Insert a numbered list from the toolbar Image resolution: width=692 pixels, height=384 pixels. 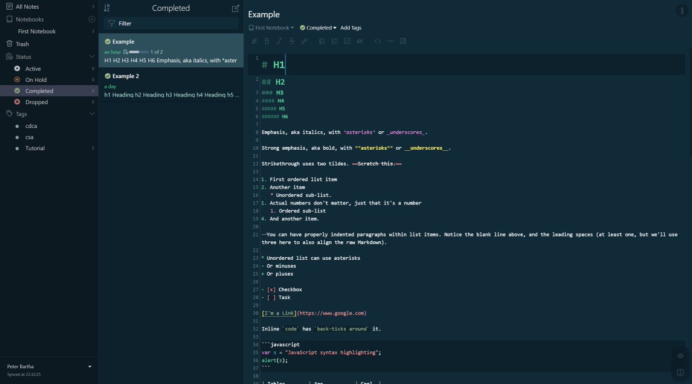tap(334, 41)
